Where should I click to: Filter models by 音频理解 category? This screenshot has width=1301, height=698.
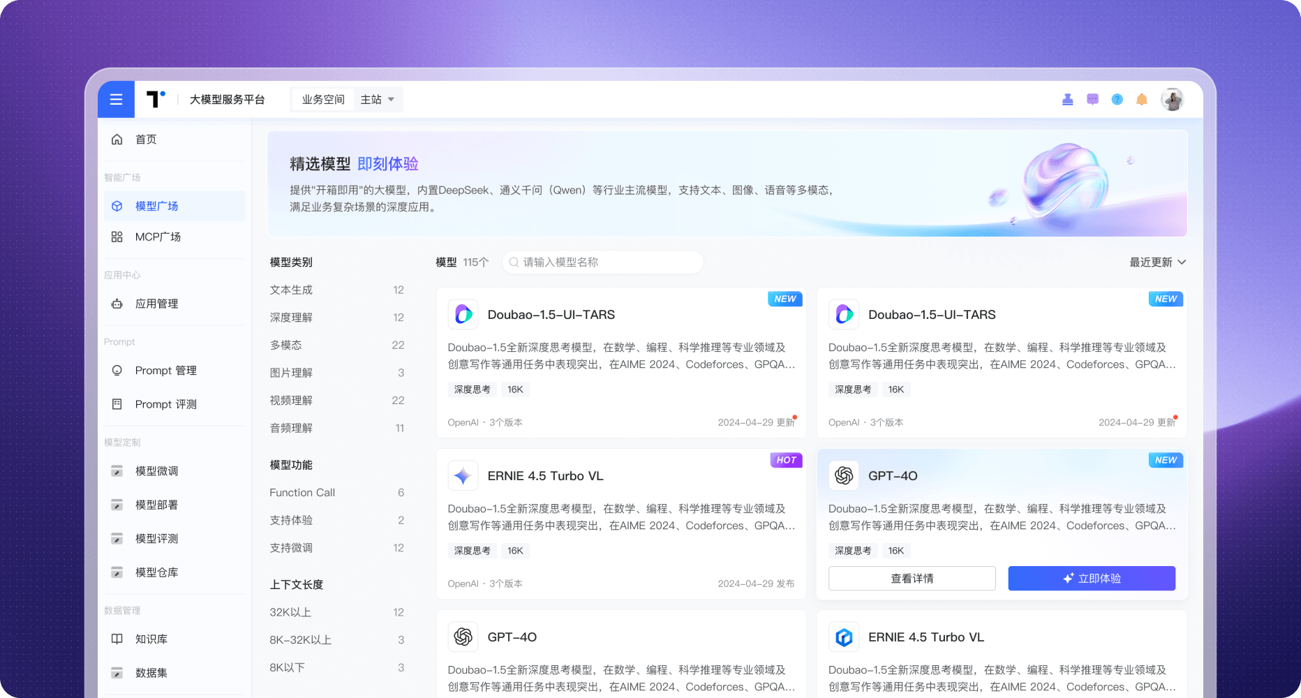337,428
